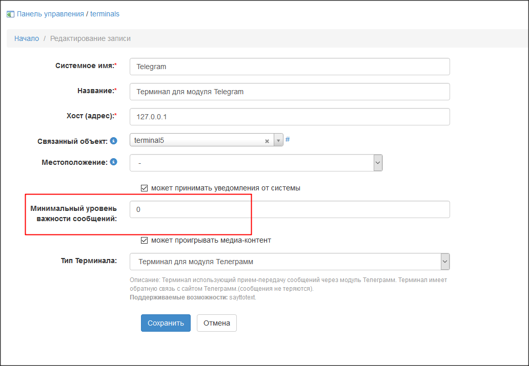Open the Связанный объект dropdown arrow
Image resolution: width=529 pixels, height=366 pixels.
[278, 140]
